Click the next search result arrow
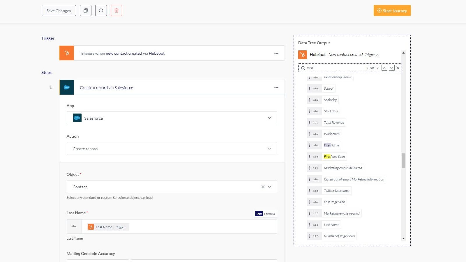This screenshot has height=262, width=466. point(391,68)
